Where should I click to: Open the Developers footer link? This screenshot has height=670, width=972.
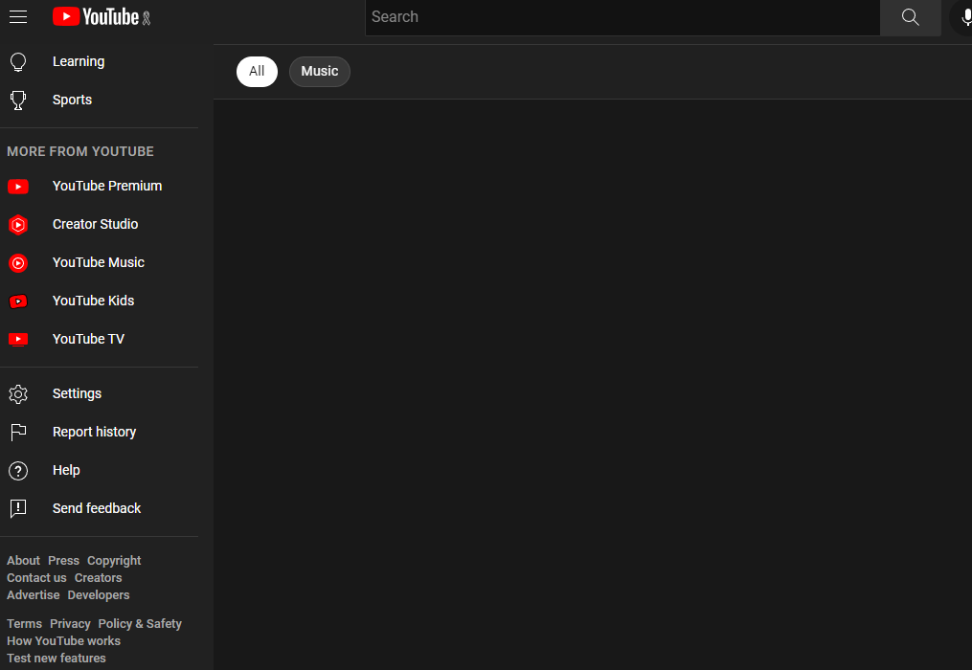pos(99,595)
